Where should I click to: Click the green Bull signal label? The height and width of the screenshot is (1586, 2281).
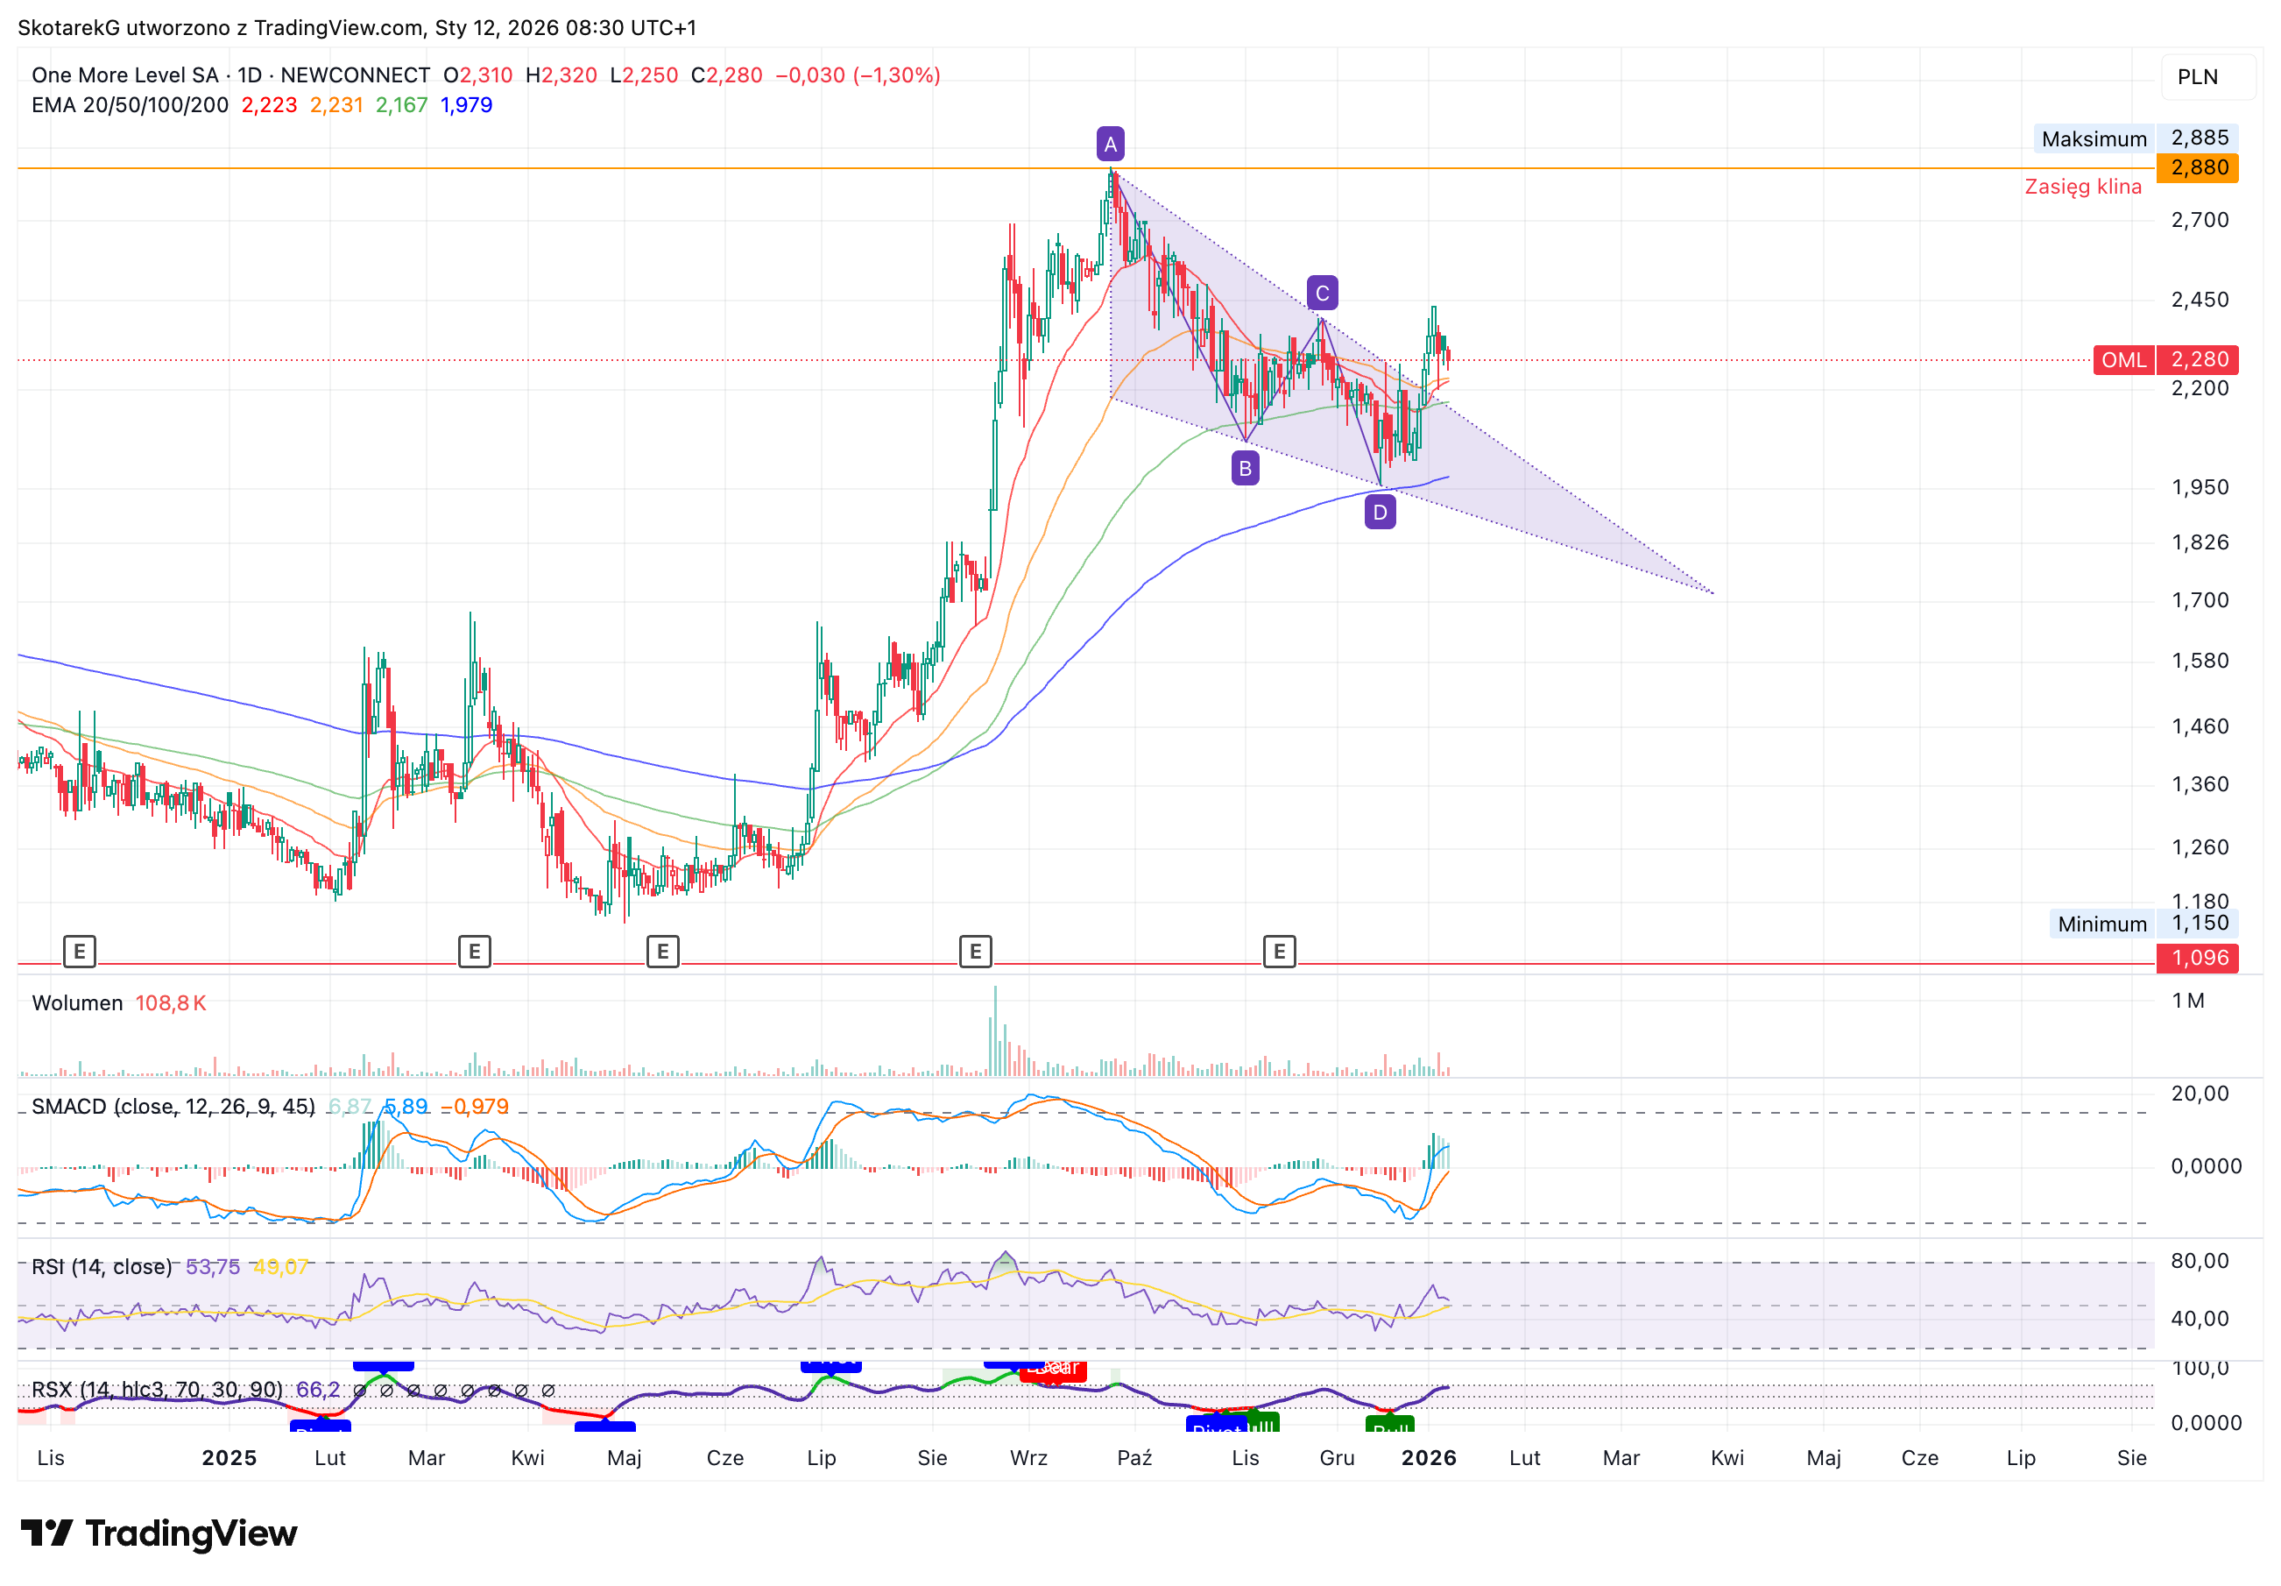[1390, 1425]
